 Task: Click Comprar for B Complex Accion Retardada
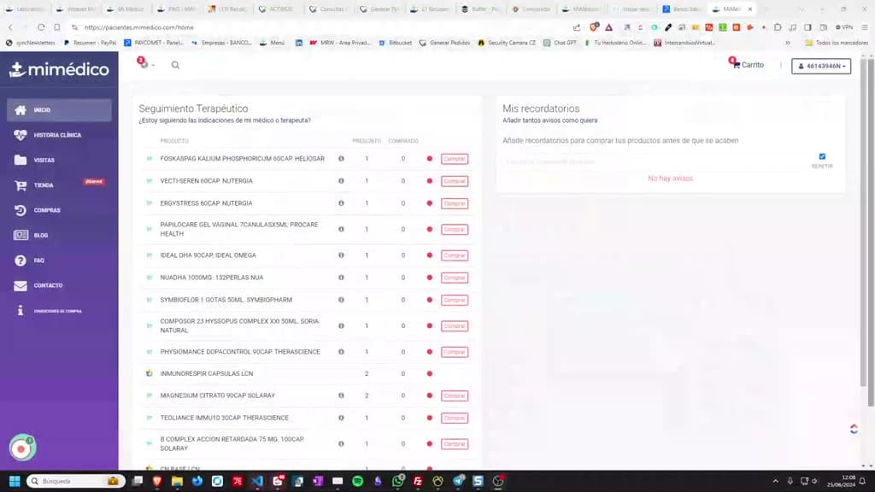pyautogui.click(x=455, y=444)
